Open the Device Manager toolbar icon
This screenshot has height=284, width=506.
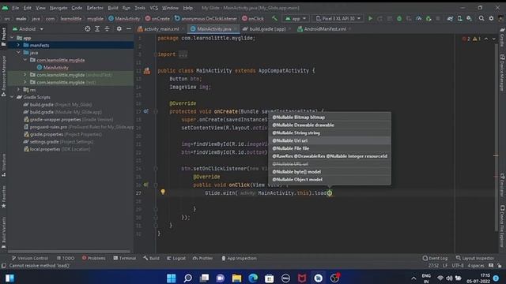pos(459,19)
